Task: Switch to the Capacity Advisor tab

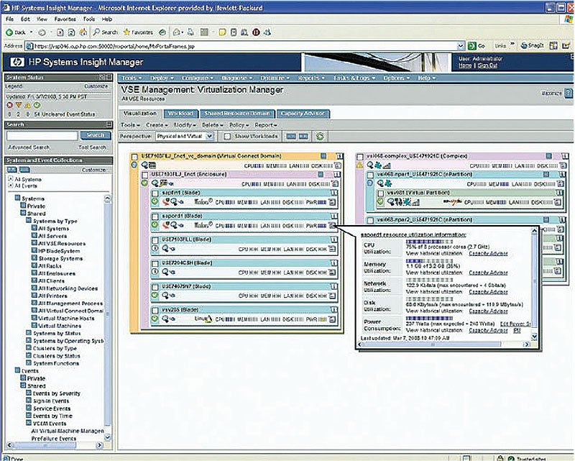Action: click(x=305, y=114)
